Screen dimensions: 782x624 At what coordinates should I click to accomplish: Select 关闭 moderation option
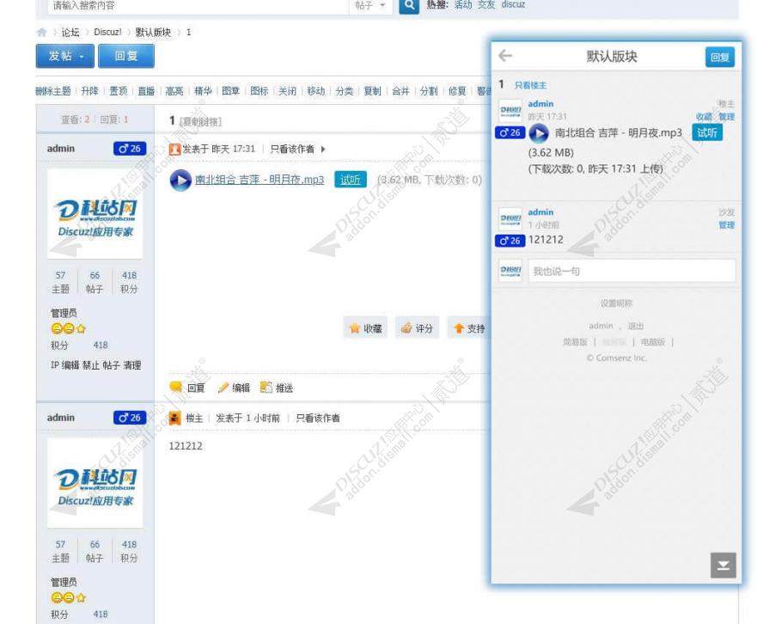(x=287, y=91)
